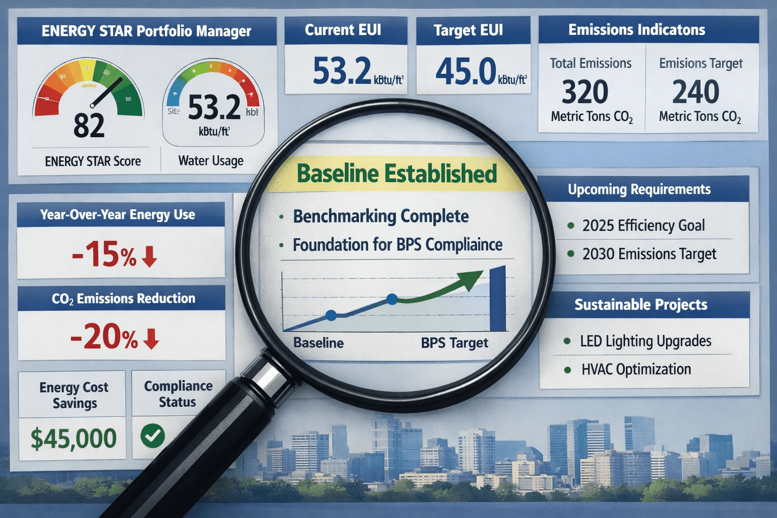This screenshot has height=518, width=777.
Task: Click the dark blue BPS Target bar
Action: tap(498, 298)
